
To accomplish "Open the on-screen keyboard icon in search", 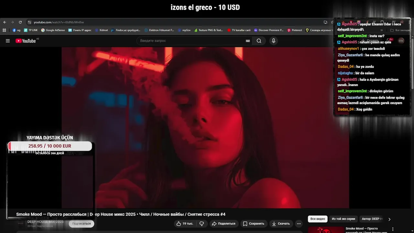I will point(248,41).
